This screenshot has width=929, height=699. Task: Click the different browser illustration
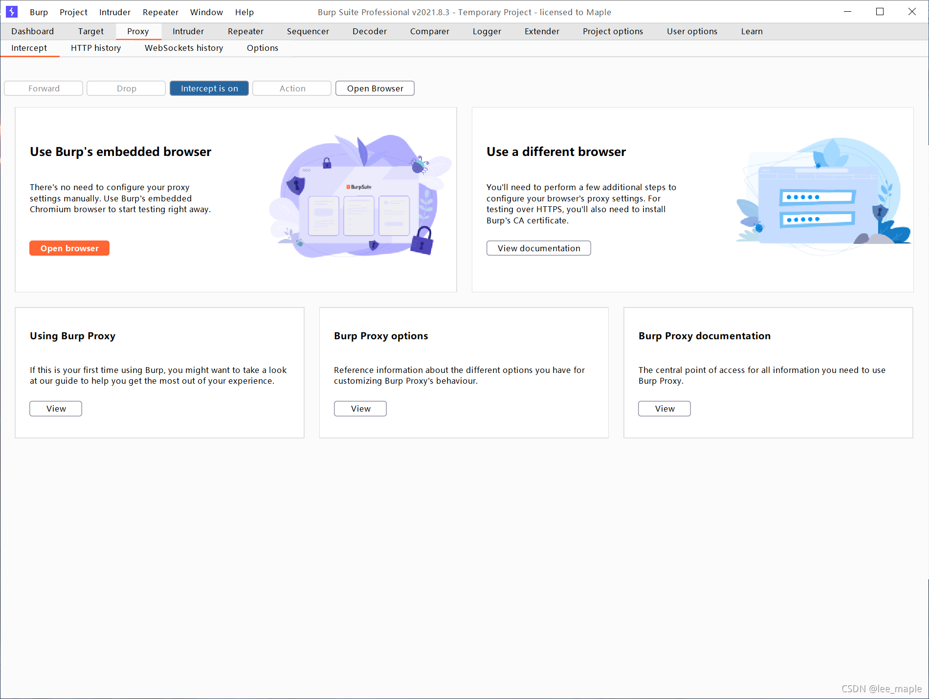click(823, 196)
